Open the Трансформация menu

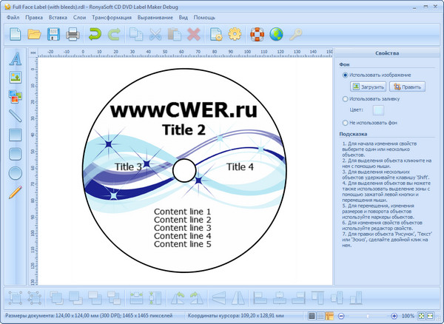(x=112, y=16)
